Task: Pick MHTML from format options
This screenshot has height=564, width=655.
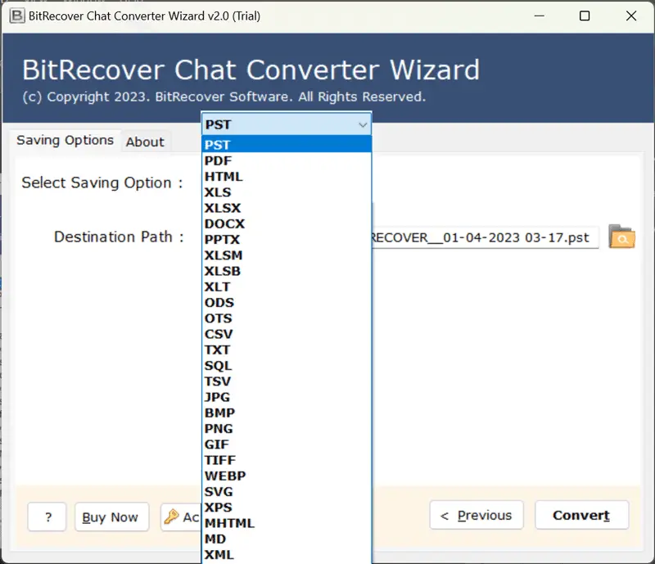Action: click(x=229, y=523)
